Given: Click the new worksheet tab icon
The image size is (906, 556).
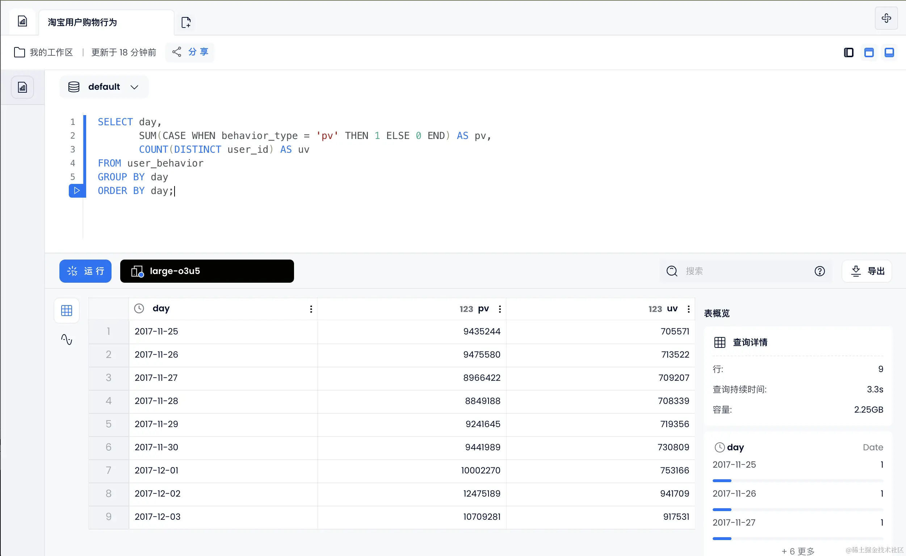Looking at the screenshot, I should pyautogui.click(x=186, y=22).
